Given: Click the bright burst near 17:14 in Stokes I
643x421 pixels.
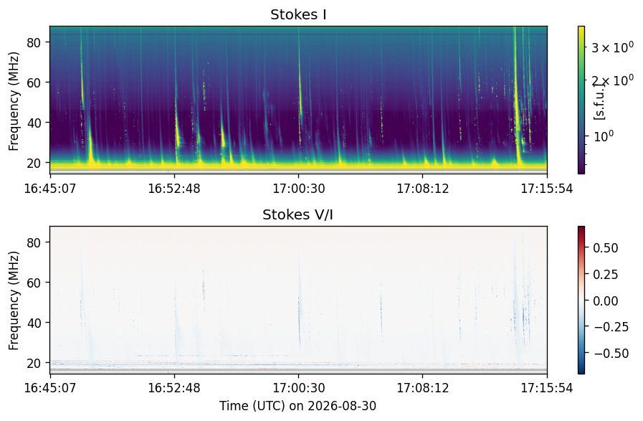Looking at the screenshot, I should (x=516, y=98).
